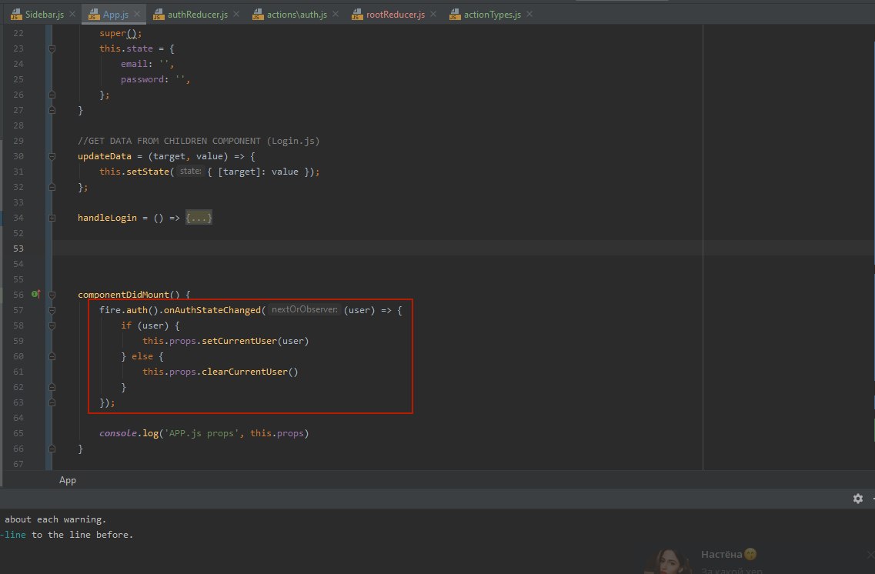
Task: Click the JS file icon on Sidebar.js tab
Action: tap(15, 15)
